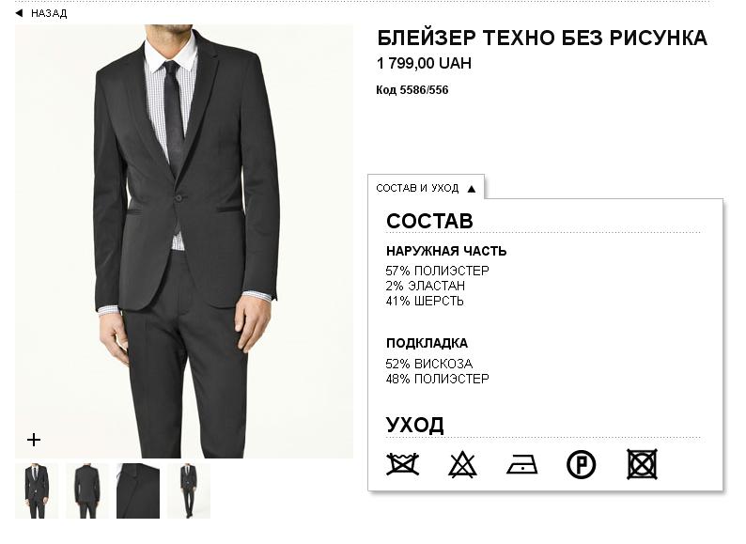Show the back-view blazer thumbnail
746x544 pixels.
(87, 490)
